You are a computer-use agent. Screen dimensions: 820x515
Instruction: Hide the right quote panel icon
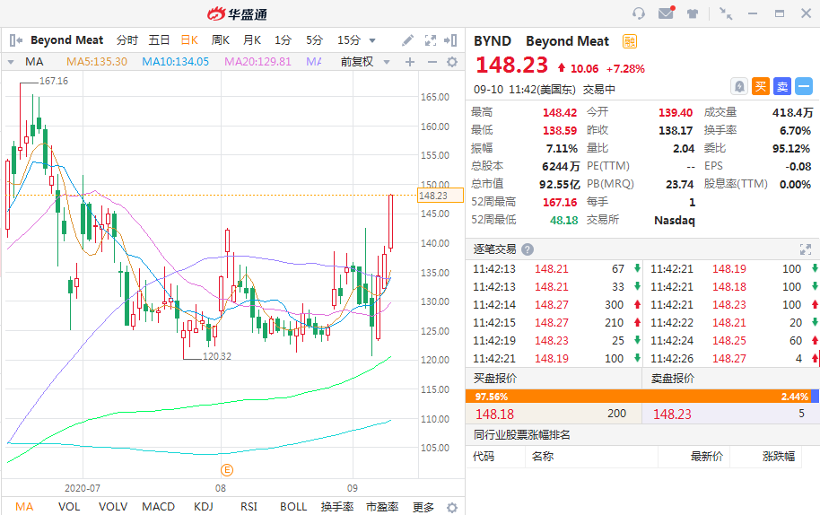450,40
